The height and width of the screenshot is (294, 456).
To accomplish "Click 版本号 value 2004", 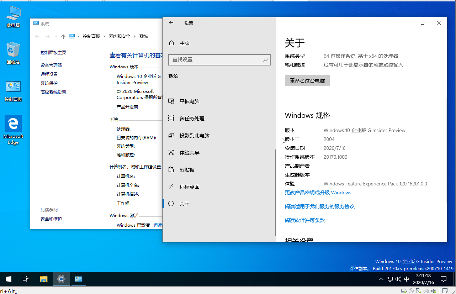I will pos(329,139).
